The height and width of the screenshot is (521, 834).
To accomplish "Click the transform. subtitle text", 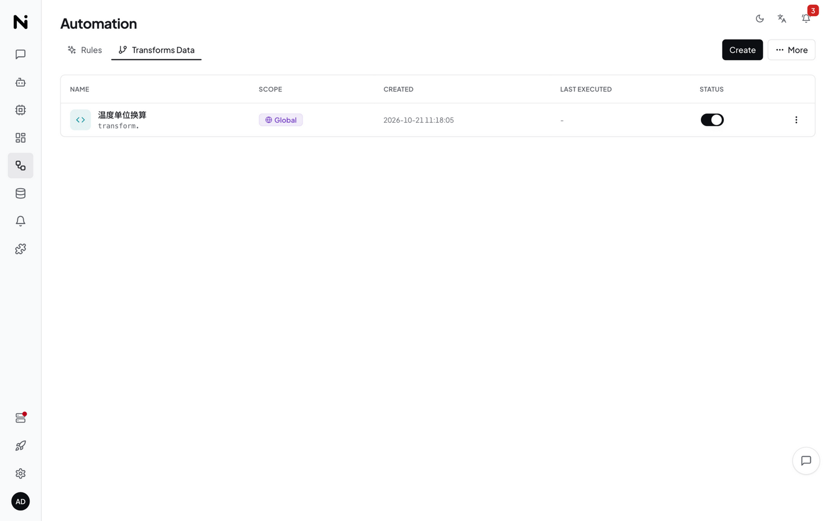I will (119, 126).
